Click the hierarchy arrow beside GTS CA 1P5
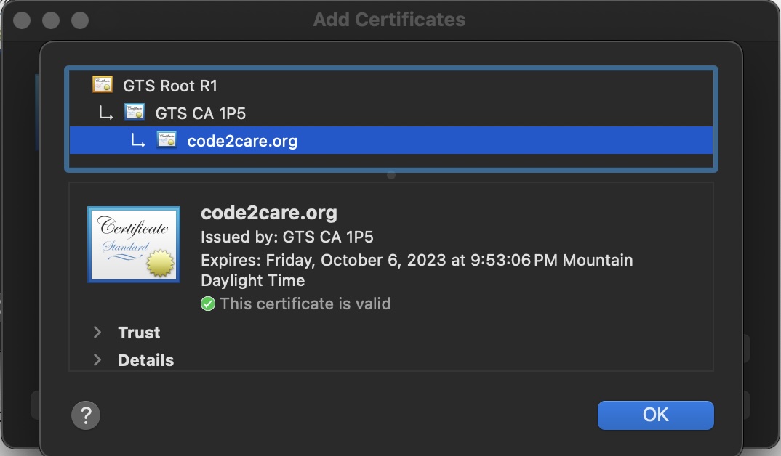This screenshot has height=456, width=781. (x=106, y=113)
